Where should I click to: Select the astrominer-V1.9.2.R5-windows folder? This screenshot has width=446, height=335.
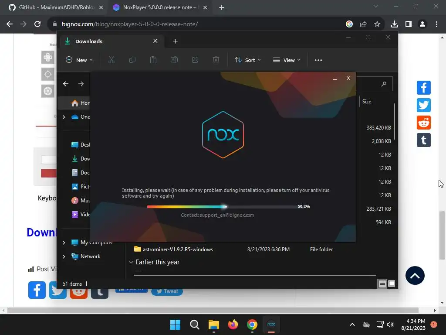click(x=178, y=249)
